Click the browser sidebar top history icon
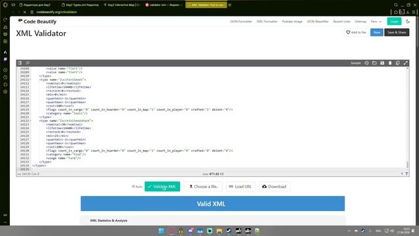The image size is (419, 236). pos(5,20)
